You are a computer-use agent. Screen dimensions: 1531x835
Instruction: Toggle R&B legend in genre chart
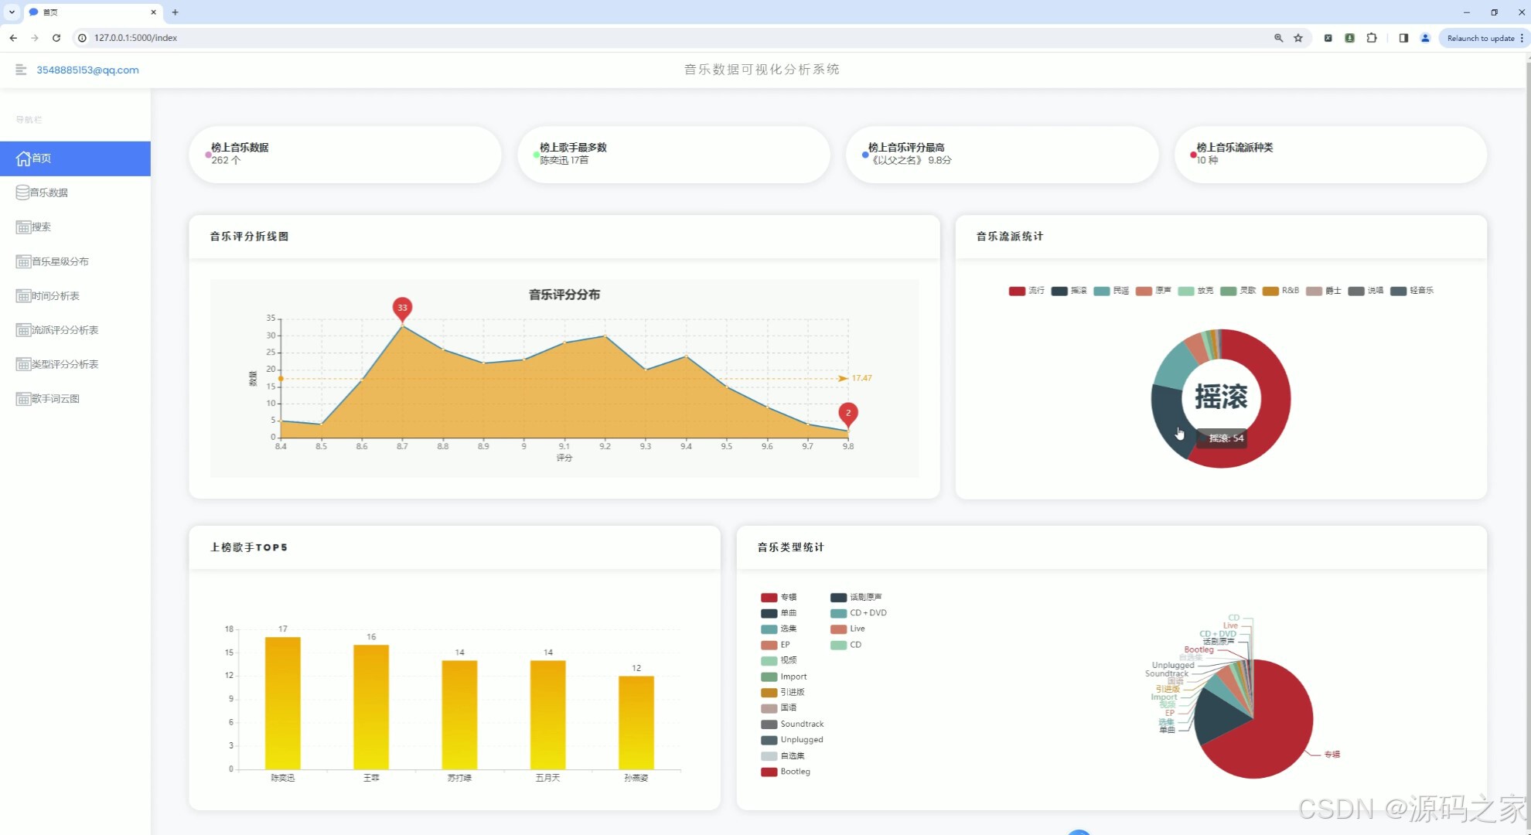(1280, 291)
